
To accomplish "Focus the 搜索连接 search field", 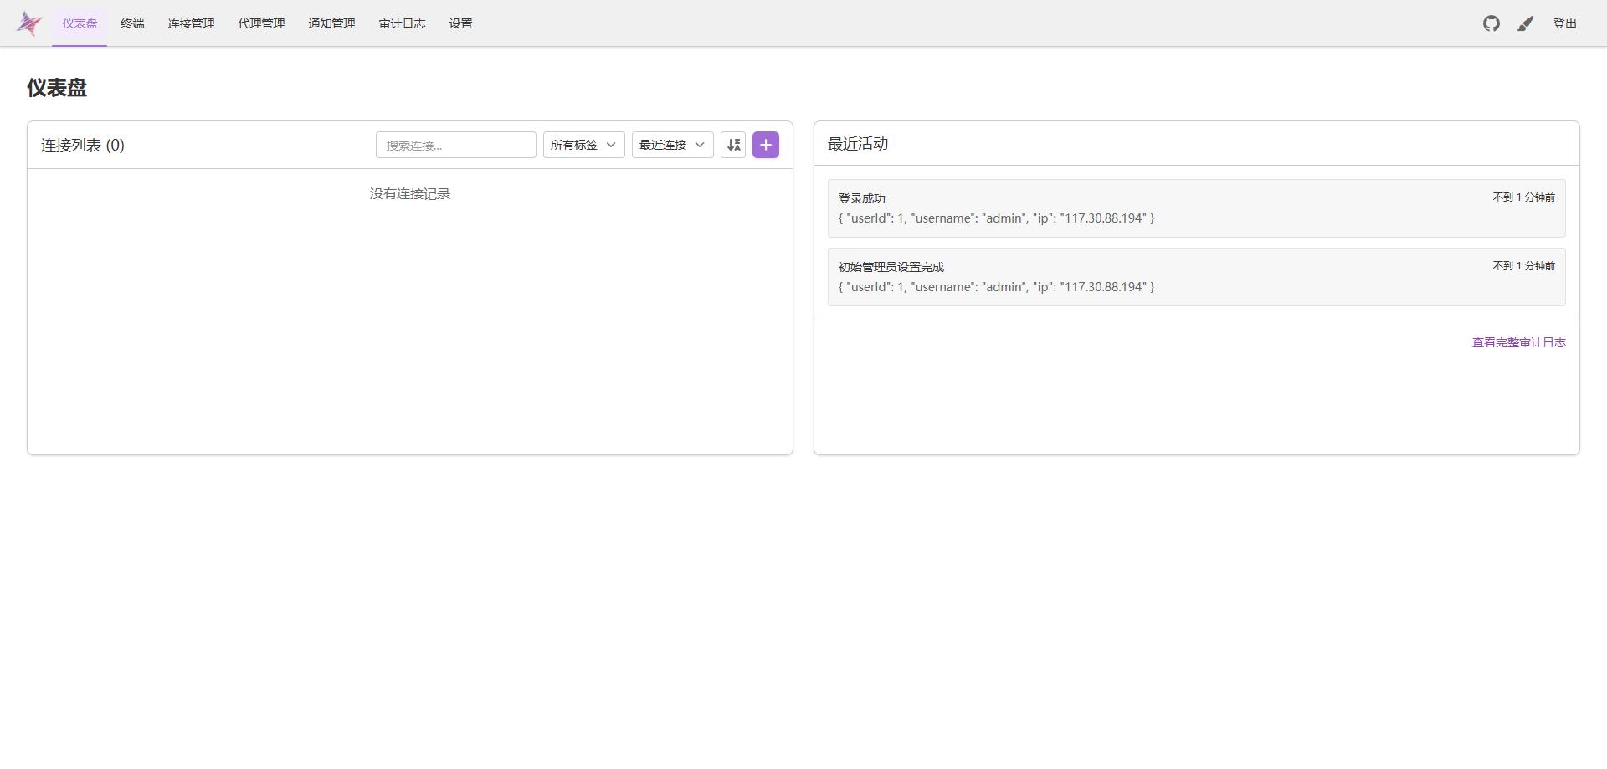I will tap(456, 145).
